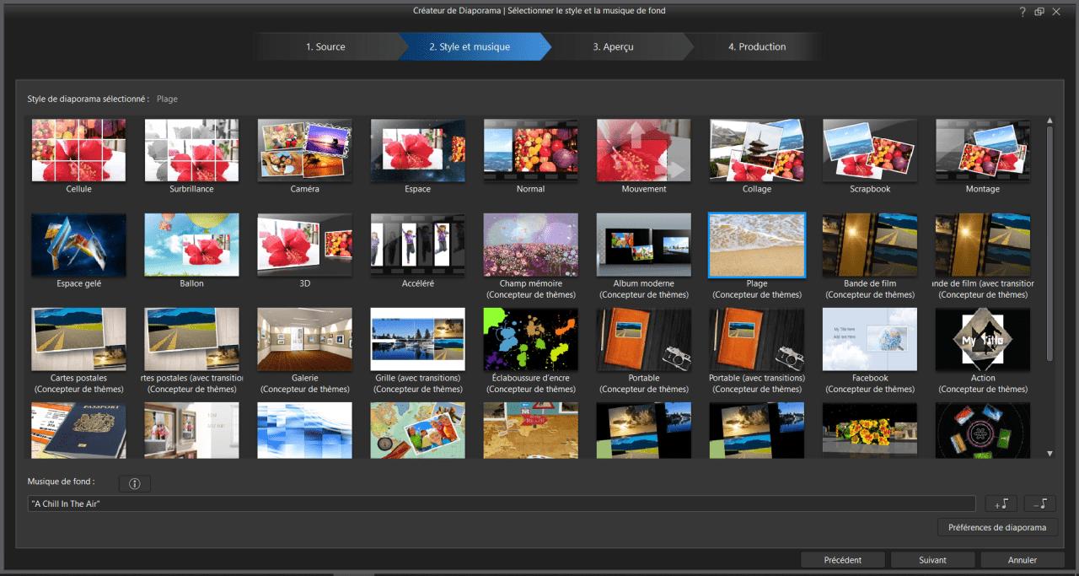Viewport: 1079px width, 576px height.
Task: Pick the Collage slideshow style
Action: (x=756, y=150)
